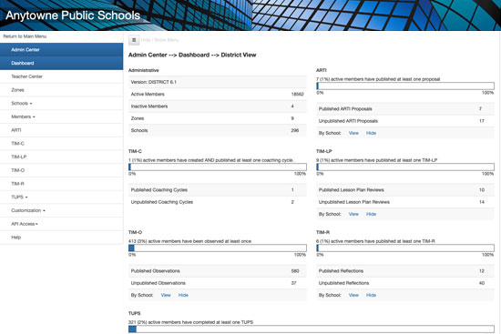This screenshot has width=501, height=334.
Task: Expand Members dropdown in sidebar
Action: pyautogui.click(x=61, y=116)
